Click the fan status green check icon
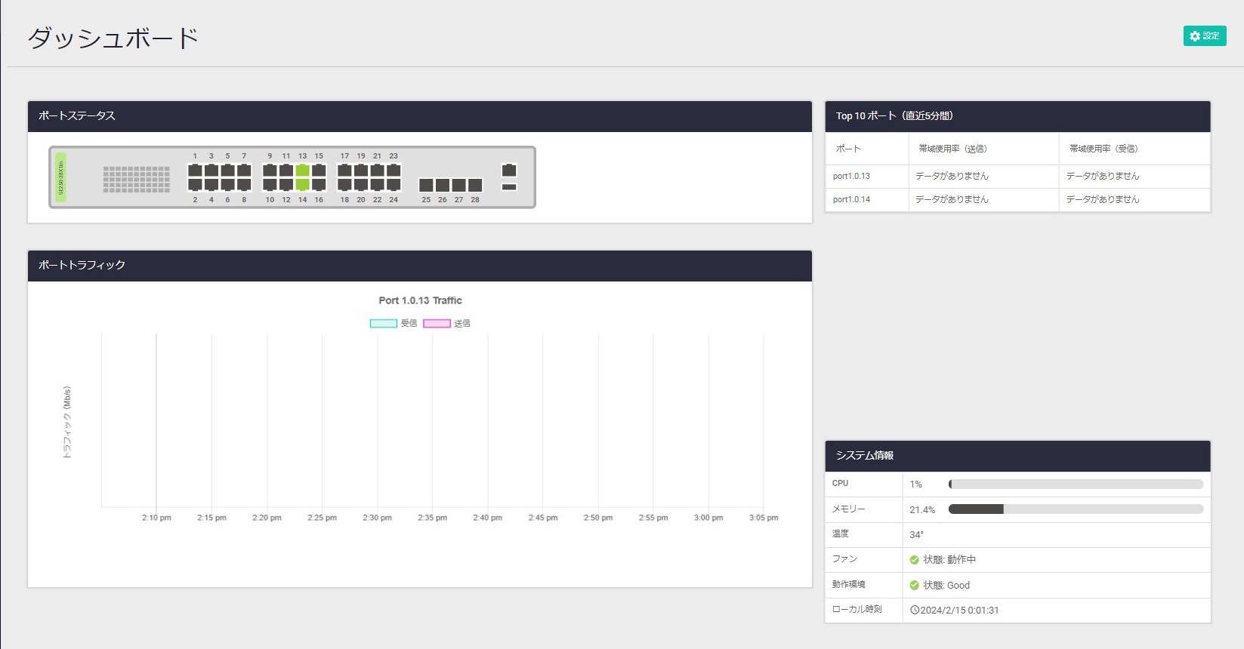The image size is (1244, 649). (914, 560)
